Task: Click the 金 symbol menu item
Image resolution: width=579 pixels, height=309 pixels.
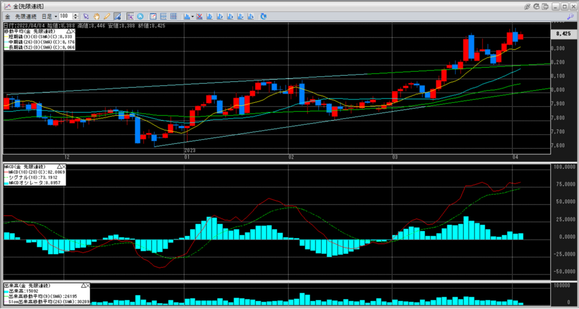Action: 6,16
